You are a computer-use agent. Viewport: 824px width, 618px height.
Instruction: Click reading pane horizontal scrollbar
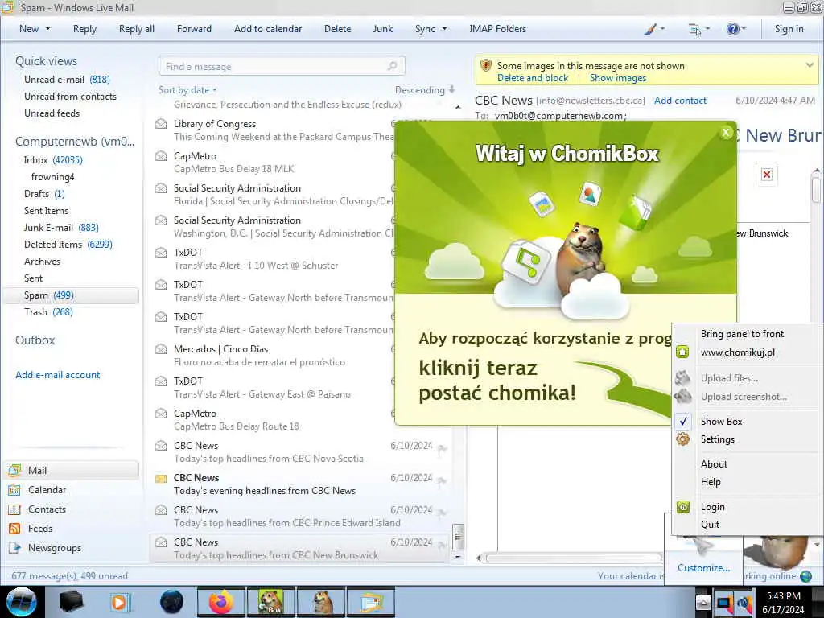pyautogui.click(x=573, y=558)
